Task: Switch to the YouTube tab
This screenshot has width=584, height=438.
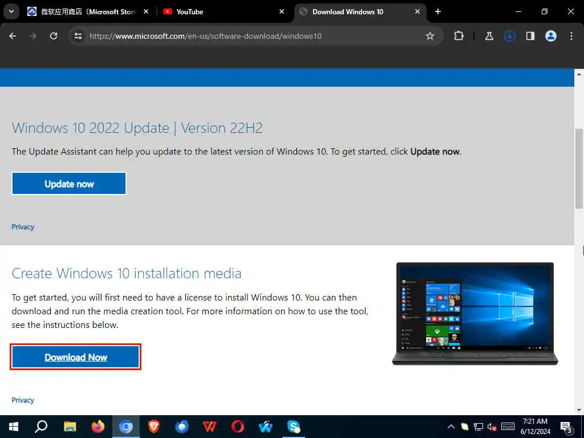Action: click(224, 12)
